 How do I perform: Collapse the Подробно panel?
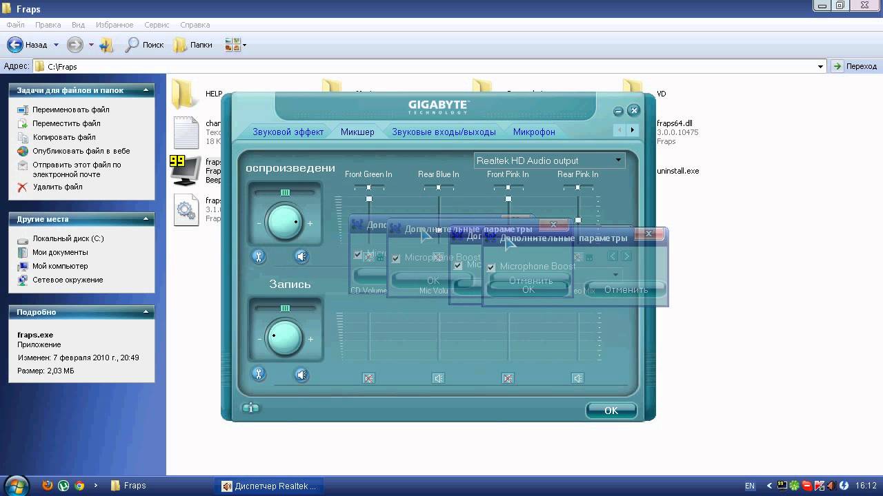click(x=146, y=312)
